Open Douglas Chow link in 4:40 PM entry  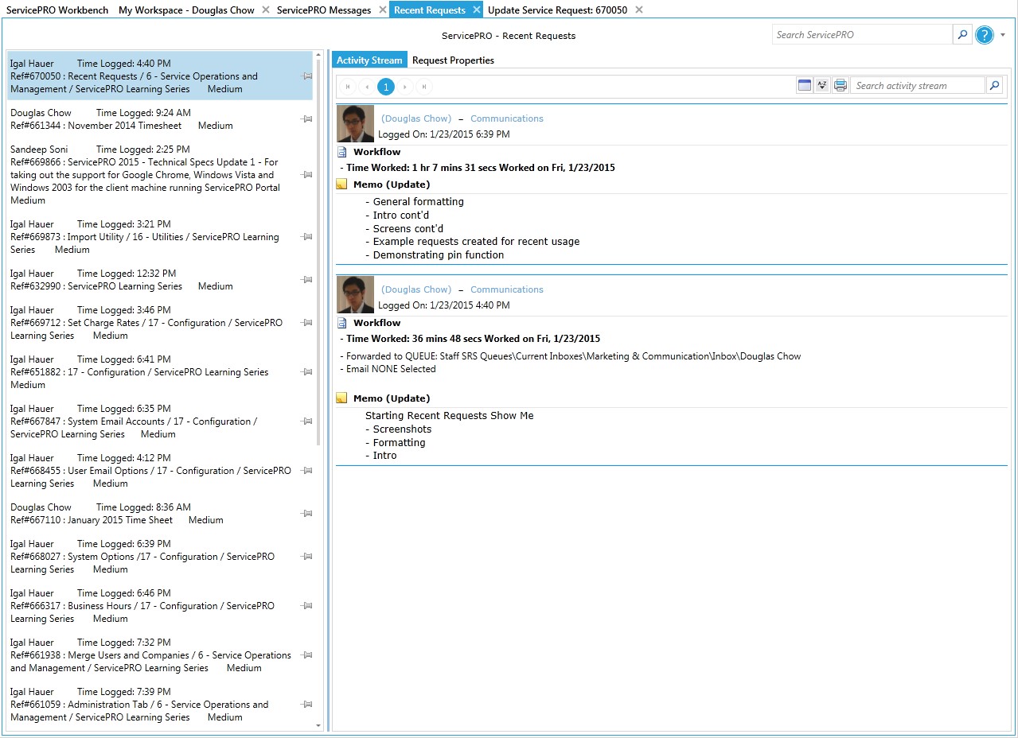click(416, 289)
